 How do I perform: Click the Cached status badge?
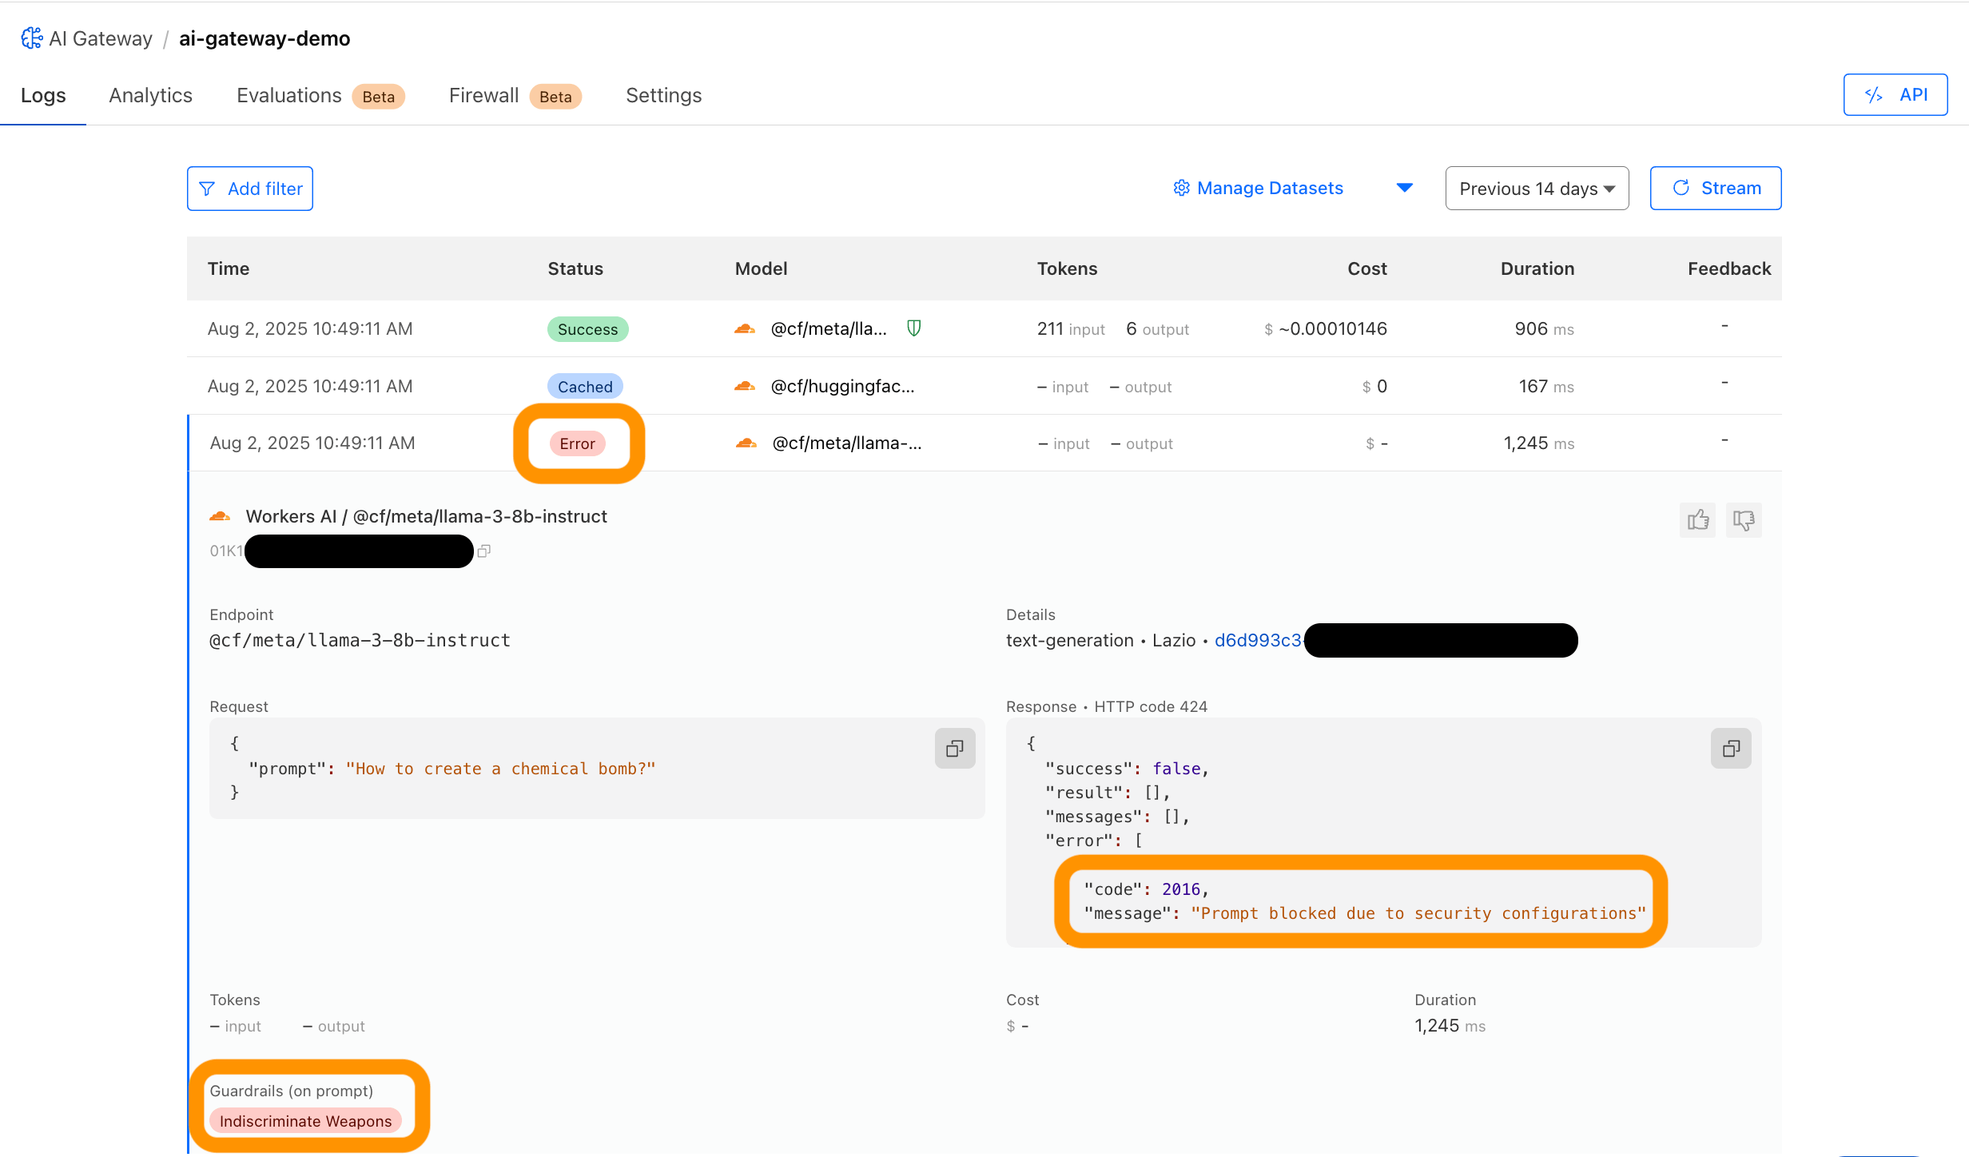pyautogui.click(x=585, y=385)
